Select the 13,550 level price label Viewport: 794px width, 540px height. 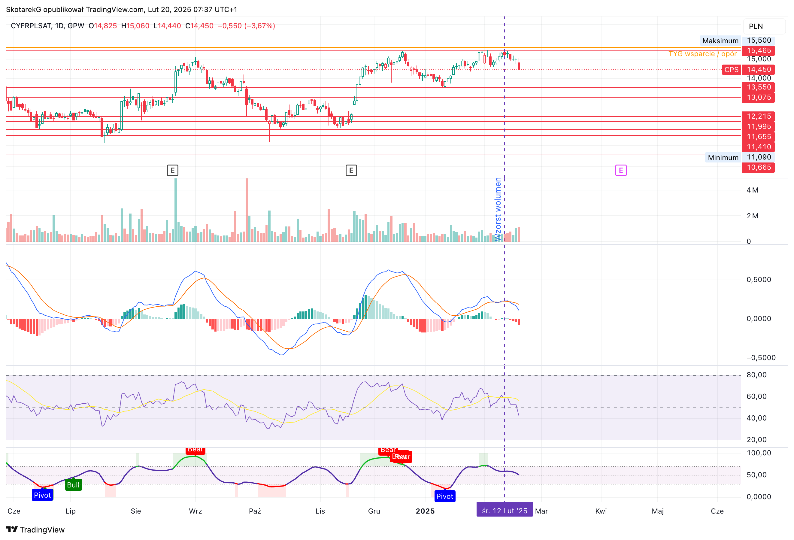point(758,87)
